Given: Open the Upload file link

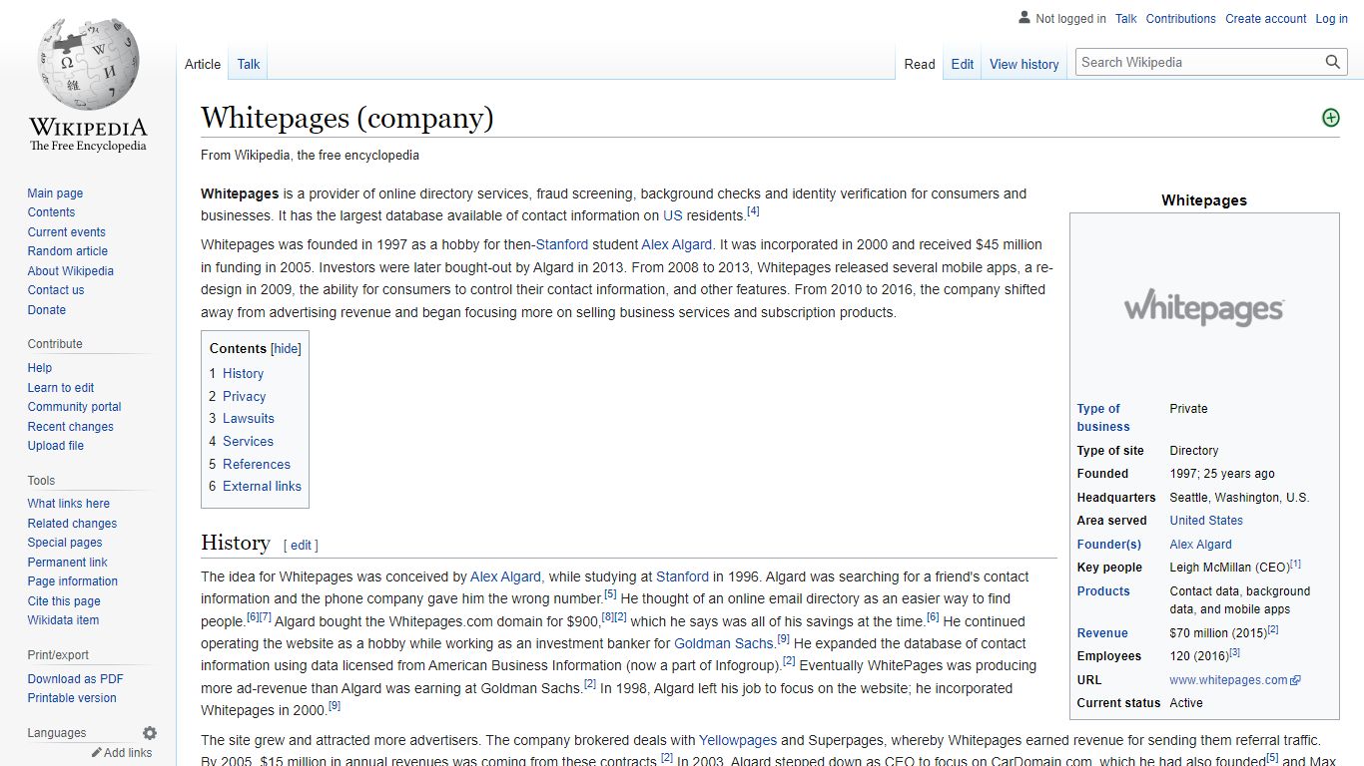Looking at the screenshot, I should point(56,446).
